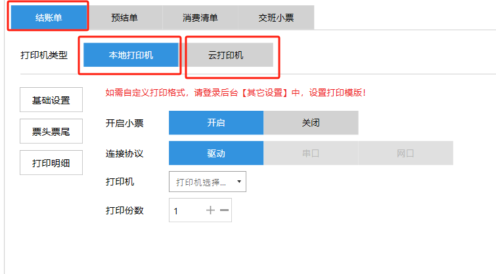
Task: Choose 本地打印机 printer type
Action: click(x=131, y=55)
